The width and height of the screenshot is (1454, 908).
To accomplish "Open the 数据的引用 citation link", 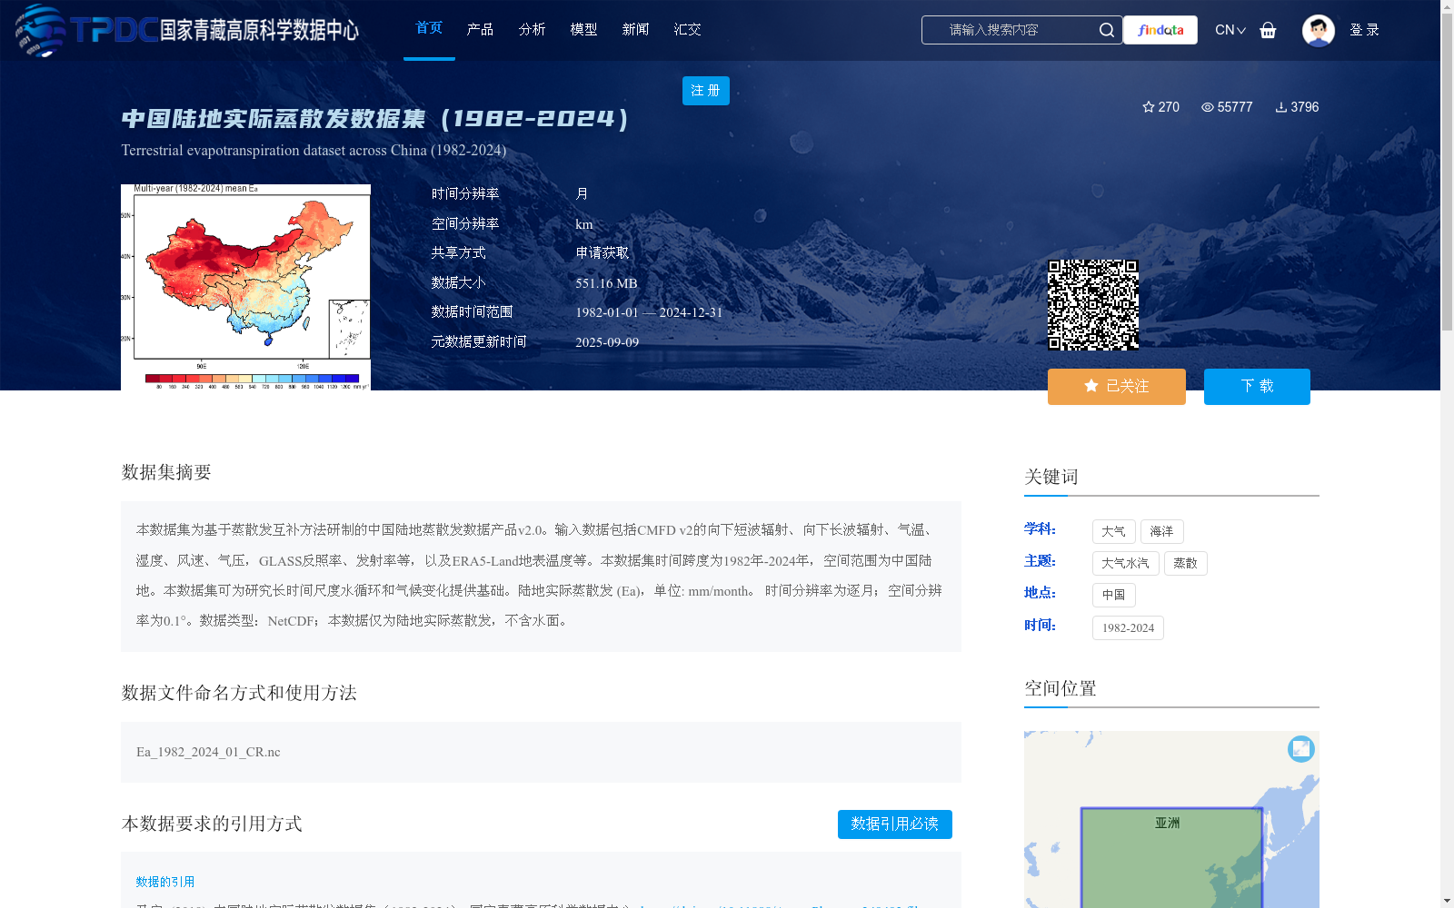I will click(x=163, y=881).
